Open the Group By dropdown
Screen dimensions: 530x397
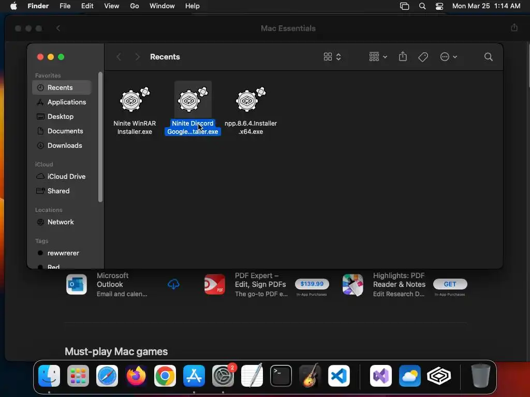(378, 57)
